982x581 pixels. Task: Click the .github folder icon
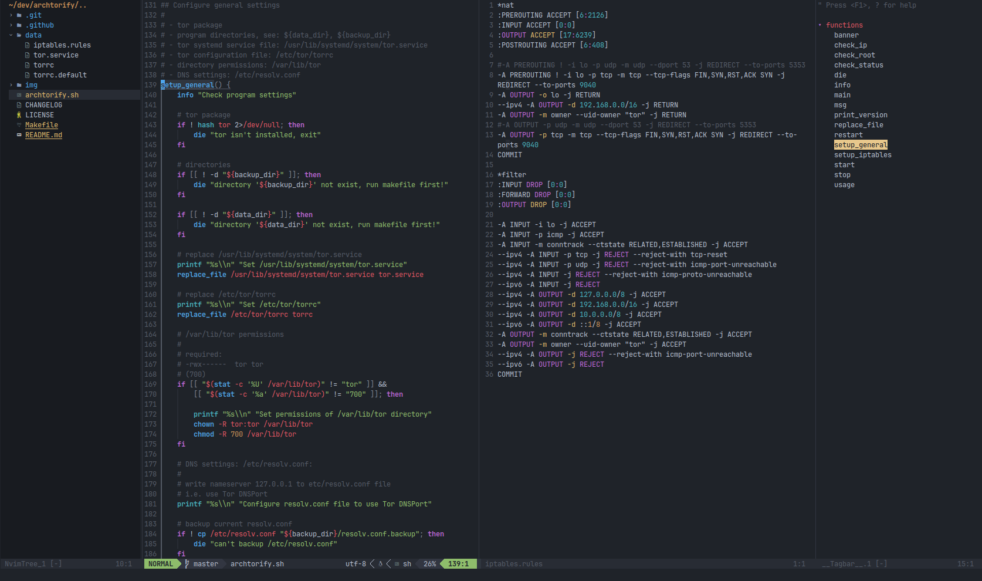click(x=19, y=25)
